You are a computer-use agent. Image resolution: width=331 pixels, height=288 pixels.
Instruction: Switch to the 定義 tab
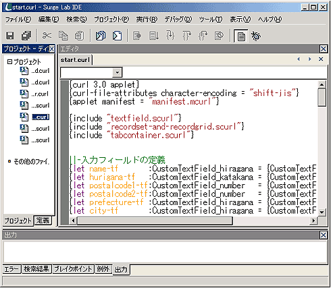click(43, 221)
